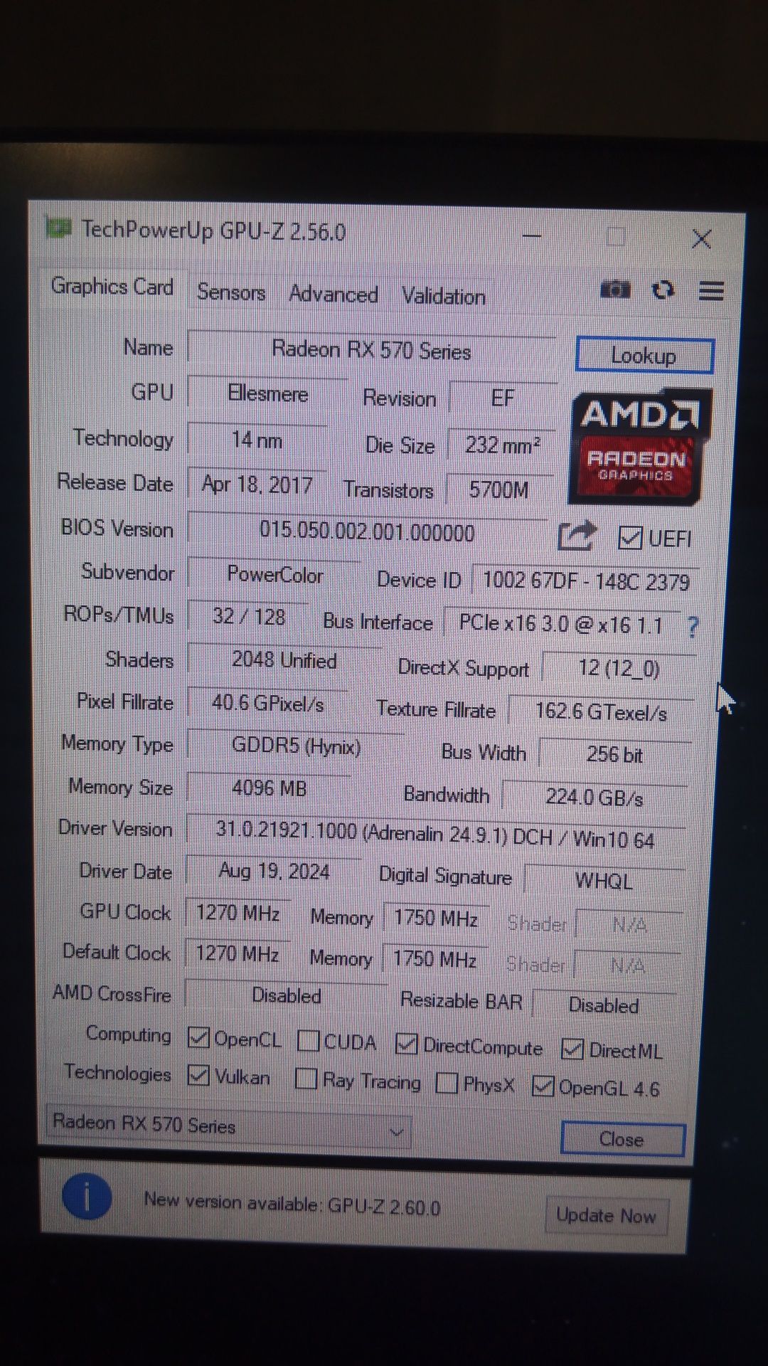Open the Radeon RX 570 Series dropdown

click(228, 1126)
